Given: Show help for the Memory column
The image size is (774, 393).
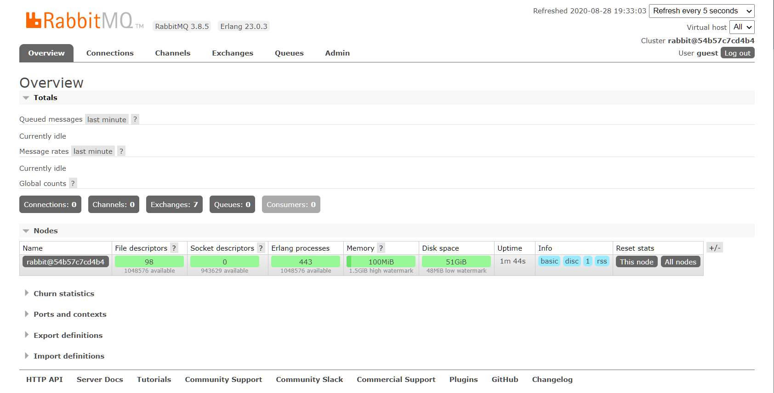Looking at the screenshot, I should [x=381, y=248].
